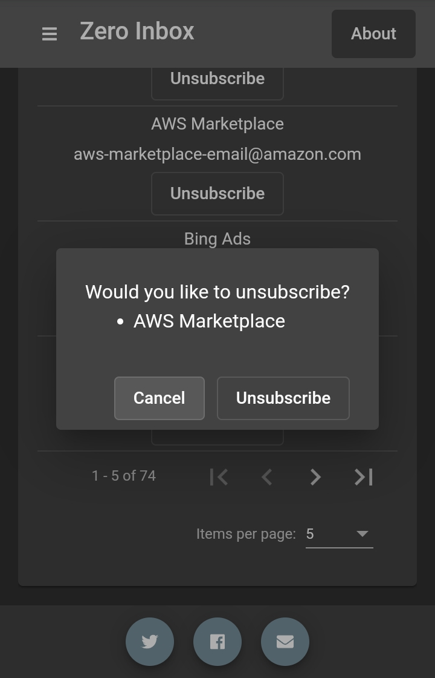Jump to the last page of senders
Image resolution: width=435 pixels, height=678 pixels.
364,477
